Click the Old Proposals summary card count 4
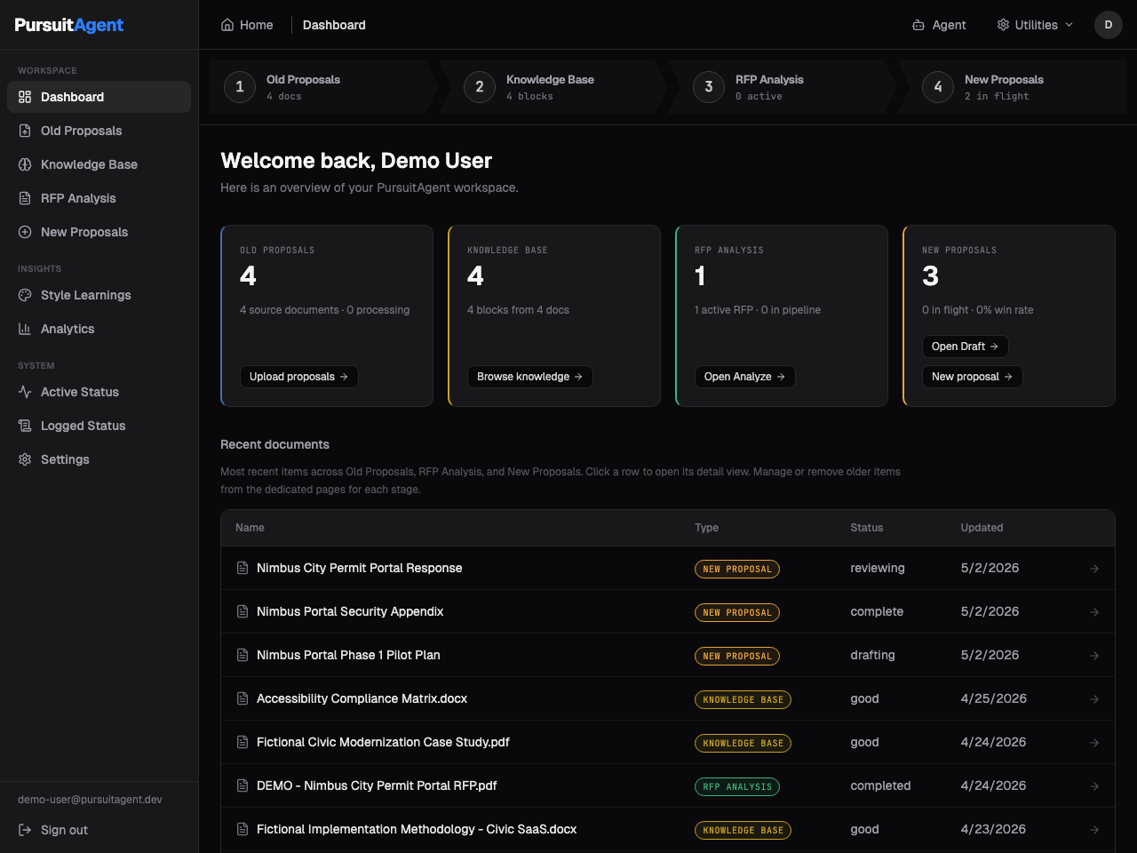Image resolution: width=1137 pixels, height=853 pixels. pyautogui.click(x=248, y=276)
